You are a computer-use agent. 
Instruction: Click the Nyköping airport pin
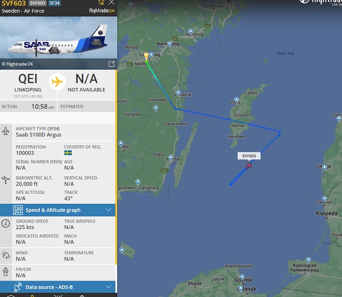tap(191, 32)
